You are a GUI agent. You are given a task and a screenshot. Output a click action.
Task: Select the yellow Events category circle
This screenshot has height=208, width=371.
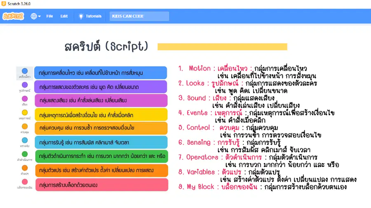click(25, 113)
